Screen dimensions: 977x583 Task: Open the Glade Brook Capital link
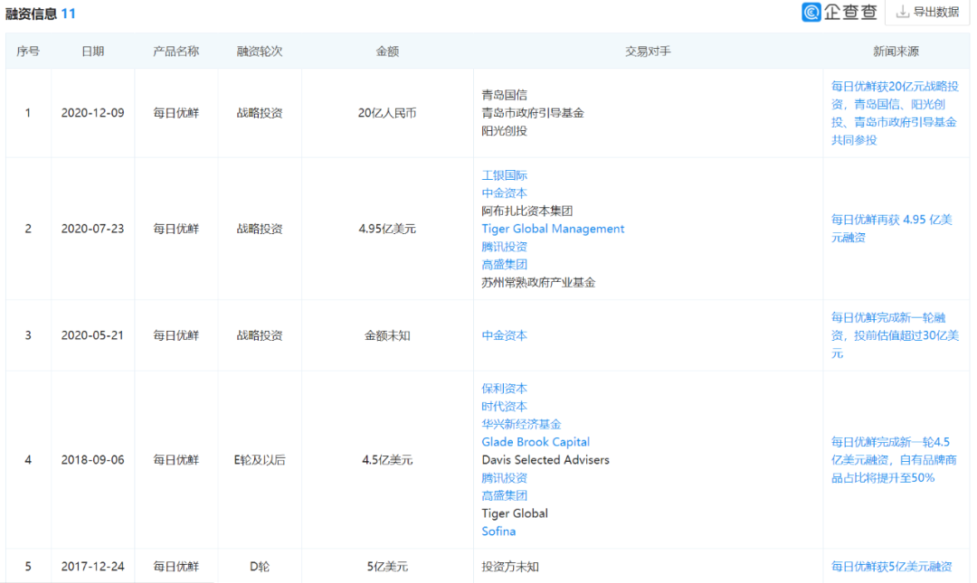click(536, 442)
